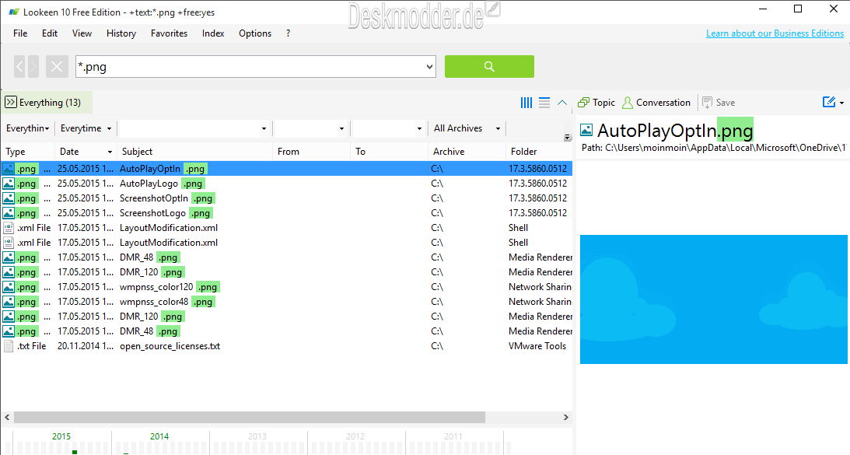The image size is (850, 455).
Task: Sort results by Date column header
Action: (x=86, y=152)
